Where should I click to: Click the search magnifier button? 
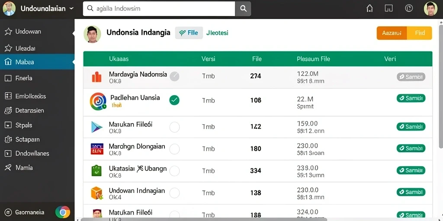(x=243, y=9)
